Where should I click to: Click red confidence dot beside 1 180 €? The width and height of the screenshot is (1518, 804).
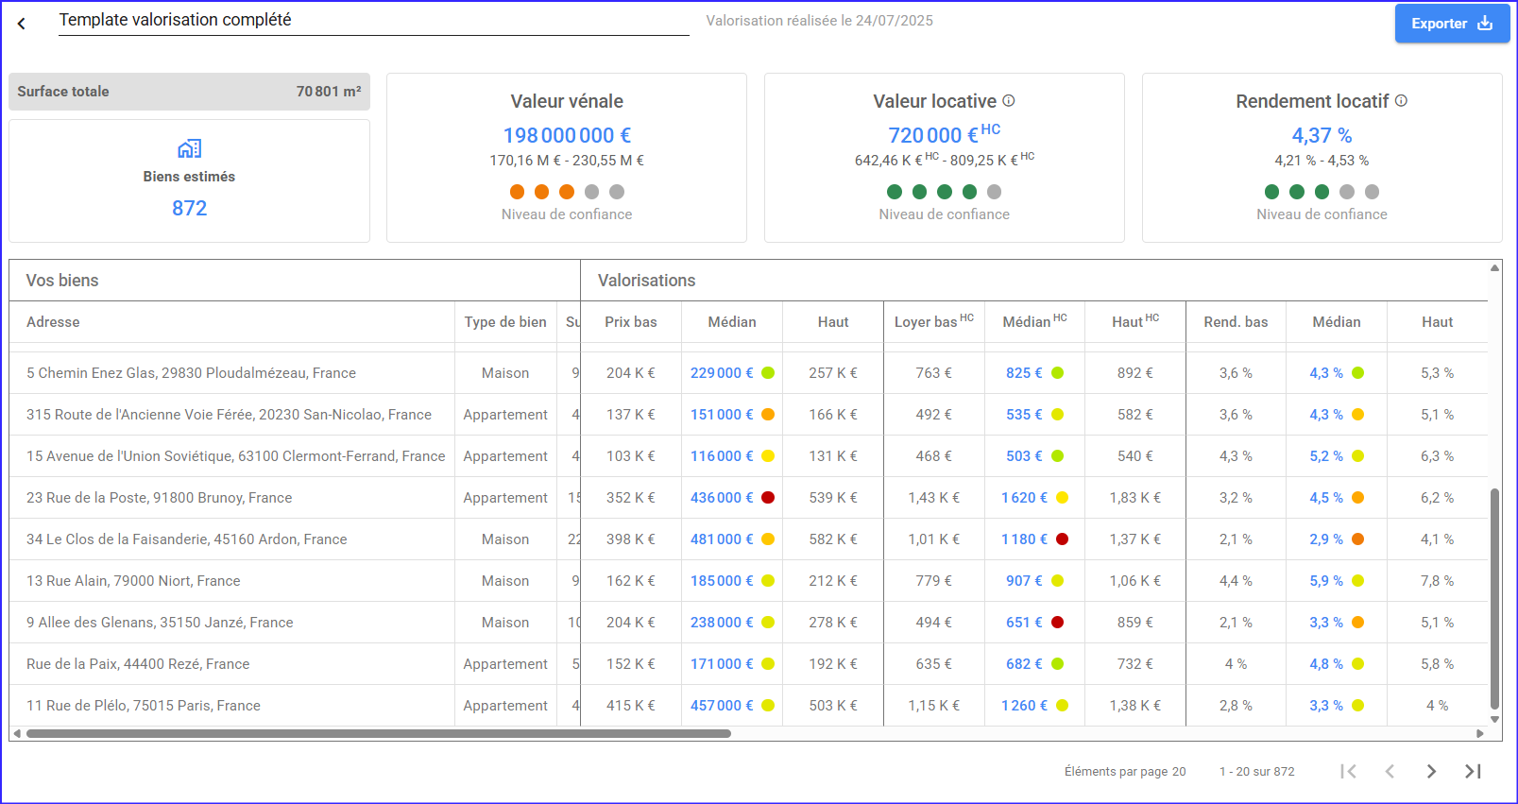point(1062,539)
